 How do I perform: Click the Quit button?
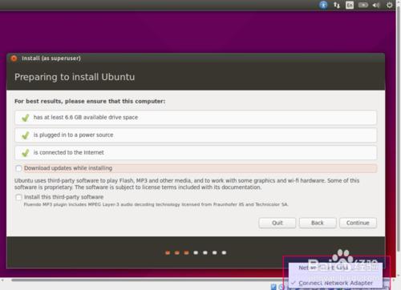[x=277, y=223]
